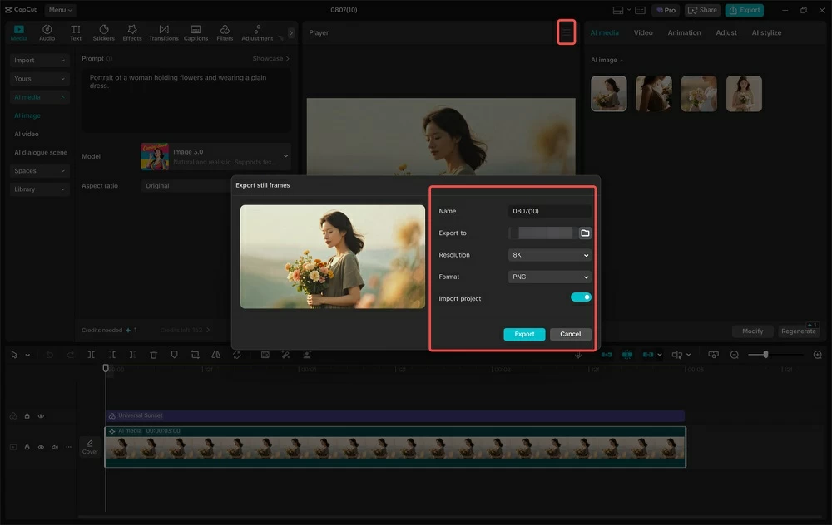Screen dimensions: 832x525
Task: Open the Resolution dropdown showing 8K
Action: pyautogui.click(x=549, y=255)
